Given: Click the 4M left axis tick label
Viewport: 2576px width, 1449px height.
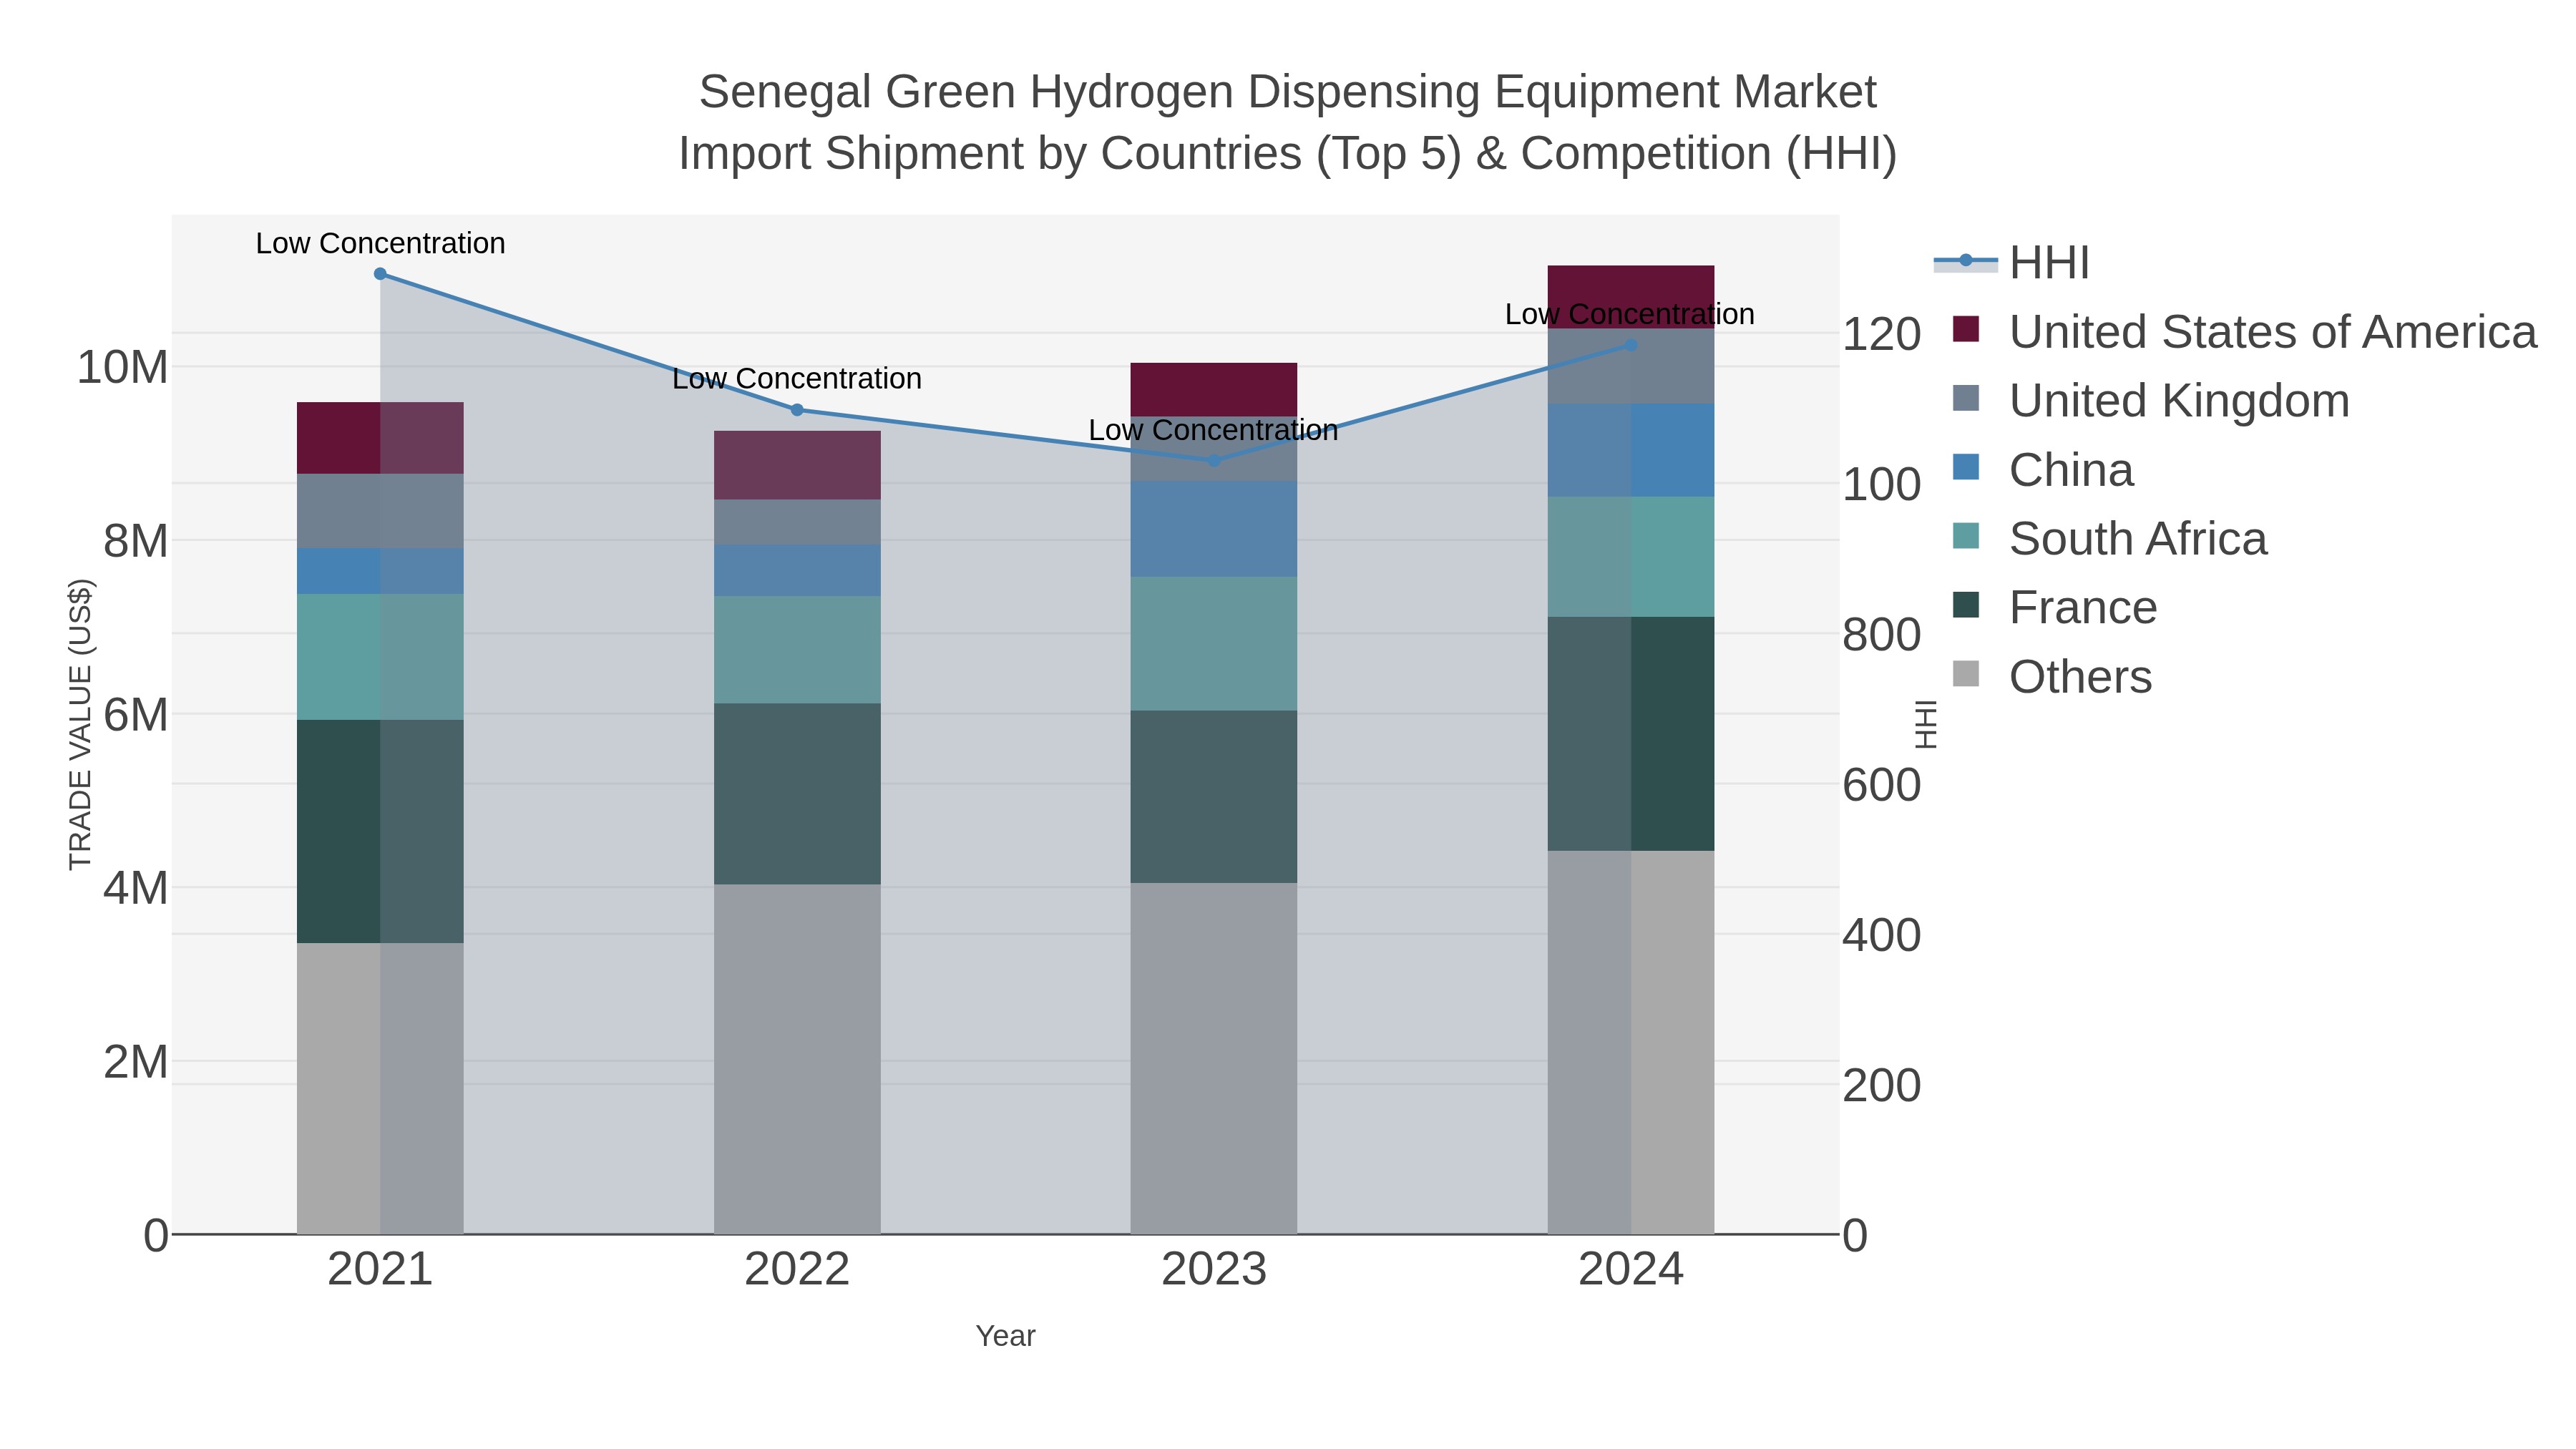Looking at the screenshot, I should coord(135,888).
